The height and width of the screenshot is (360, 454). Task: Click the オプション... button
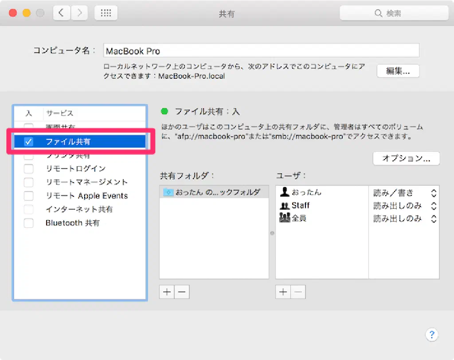(x=406, y=158)
